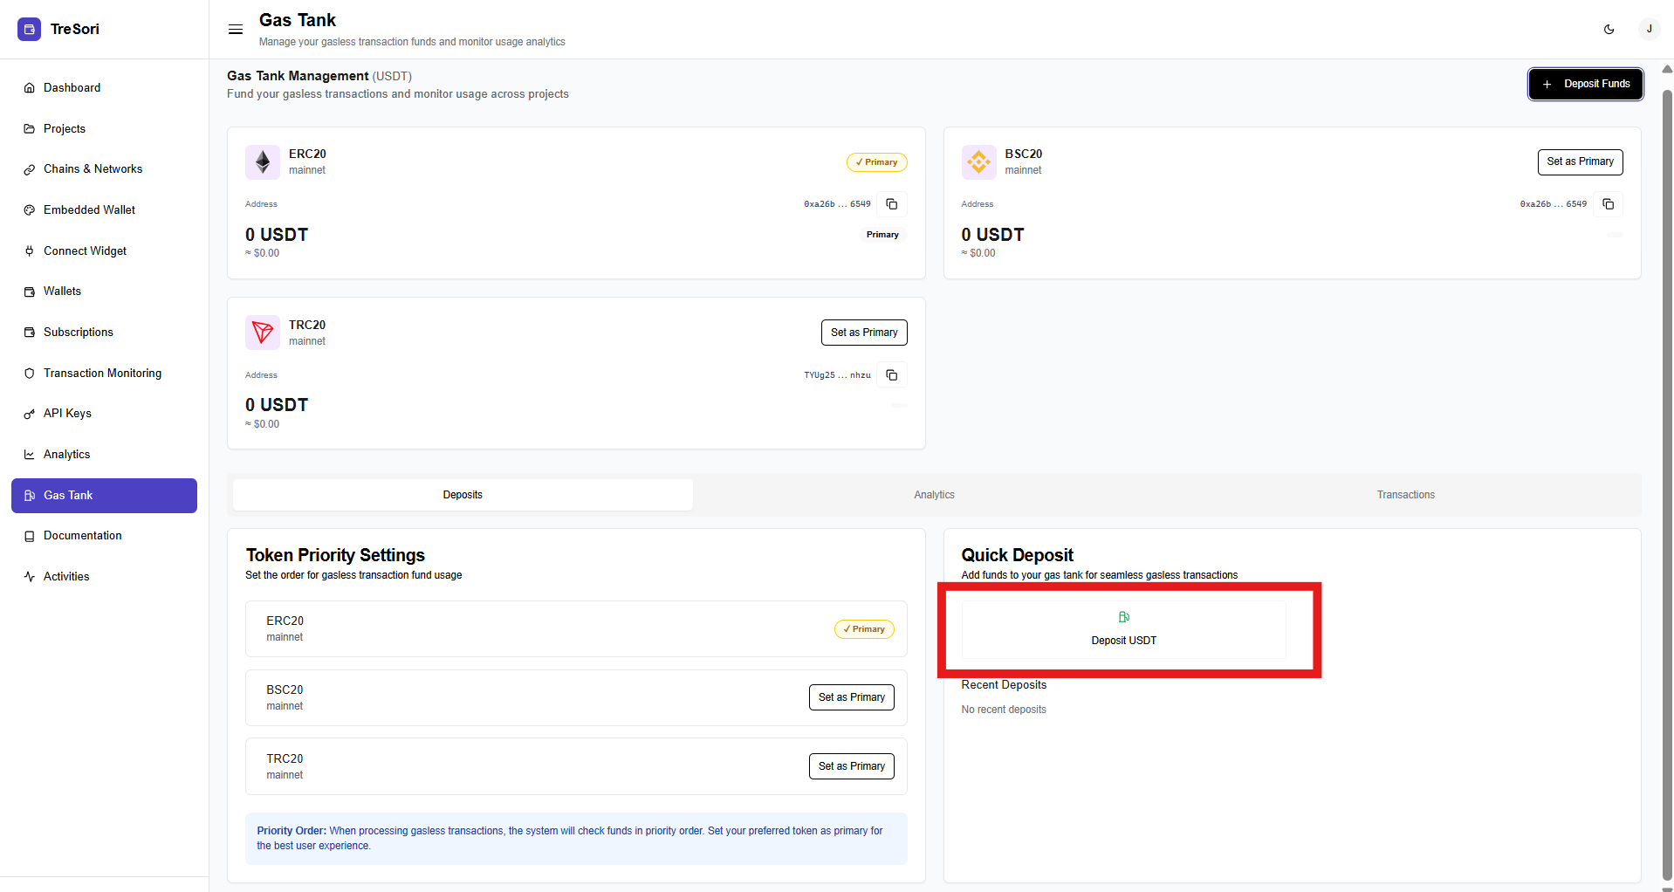Viewport: 1674px width, 892px height.
Task: Open API Keys in sidebar
Action: pos(67,414)
